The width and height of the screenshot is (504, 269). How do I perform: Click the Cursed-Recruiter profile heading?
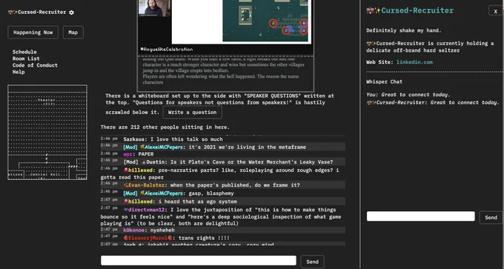pos(417,10)
